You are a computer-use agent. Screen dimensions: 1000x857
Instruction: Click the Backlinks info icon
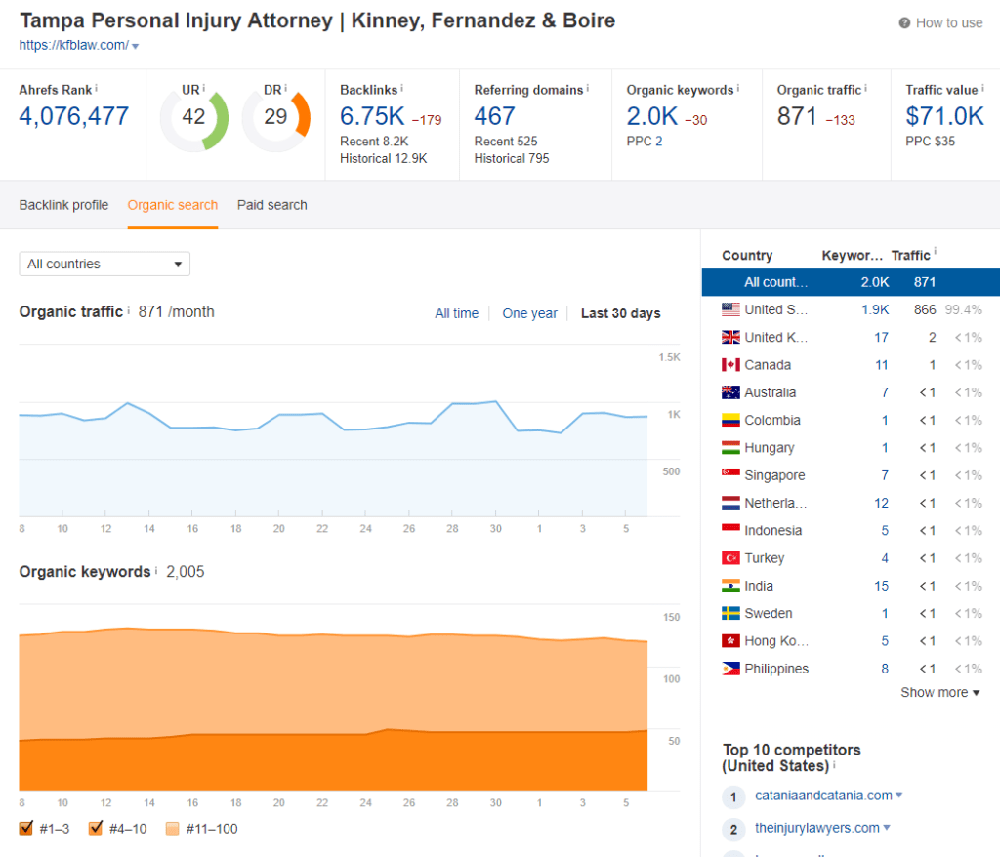401,89
